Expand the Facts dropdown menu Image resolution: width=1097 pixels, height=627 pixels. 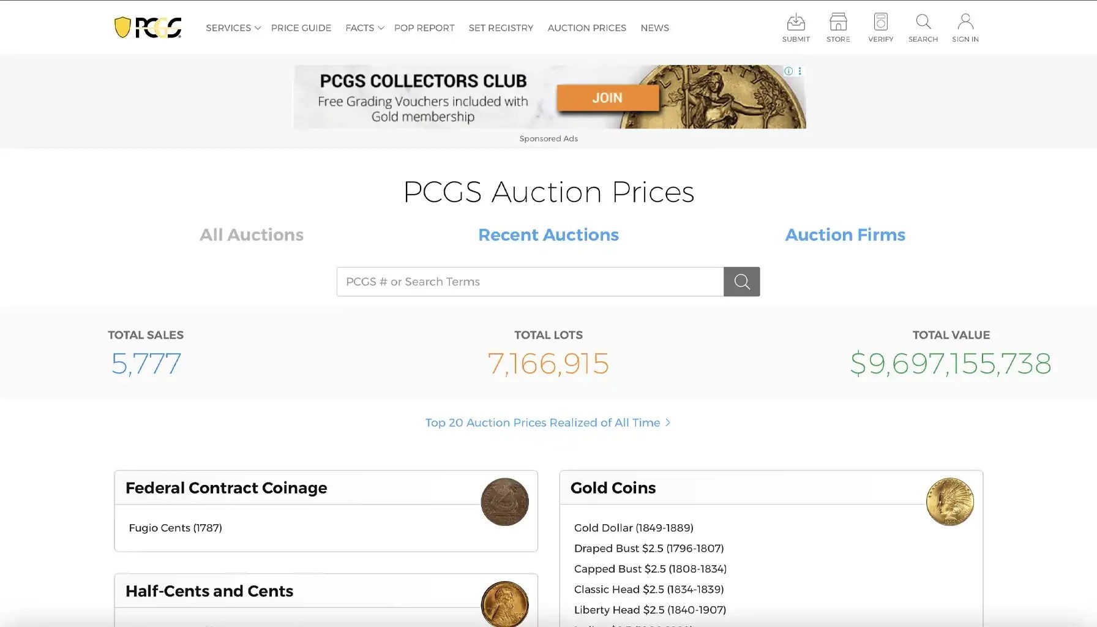tap(364, 28)
